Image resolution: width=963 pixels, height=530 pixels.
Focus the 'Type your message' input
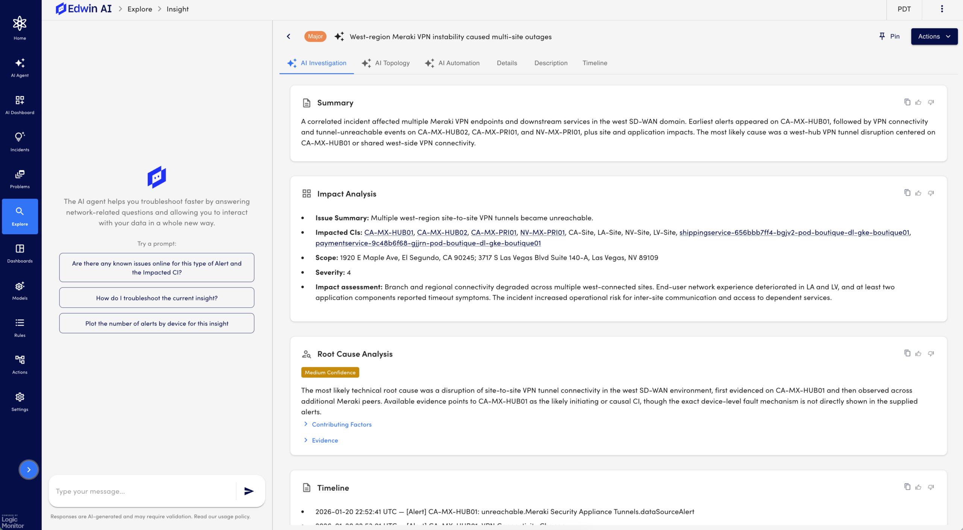click(143, 491)
